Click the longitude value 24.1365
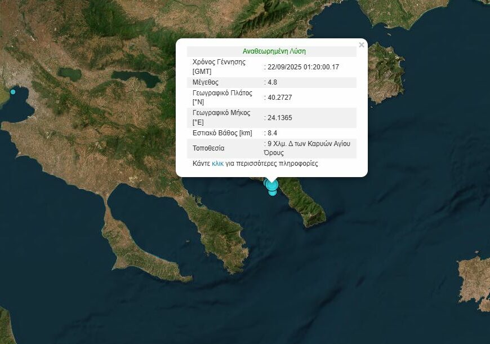This screenshot has width=490, height=344. (x=280, y=118)
